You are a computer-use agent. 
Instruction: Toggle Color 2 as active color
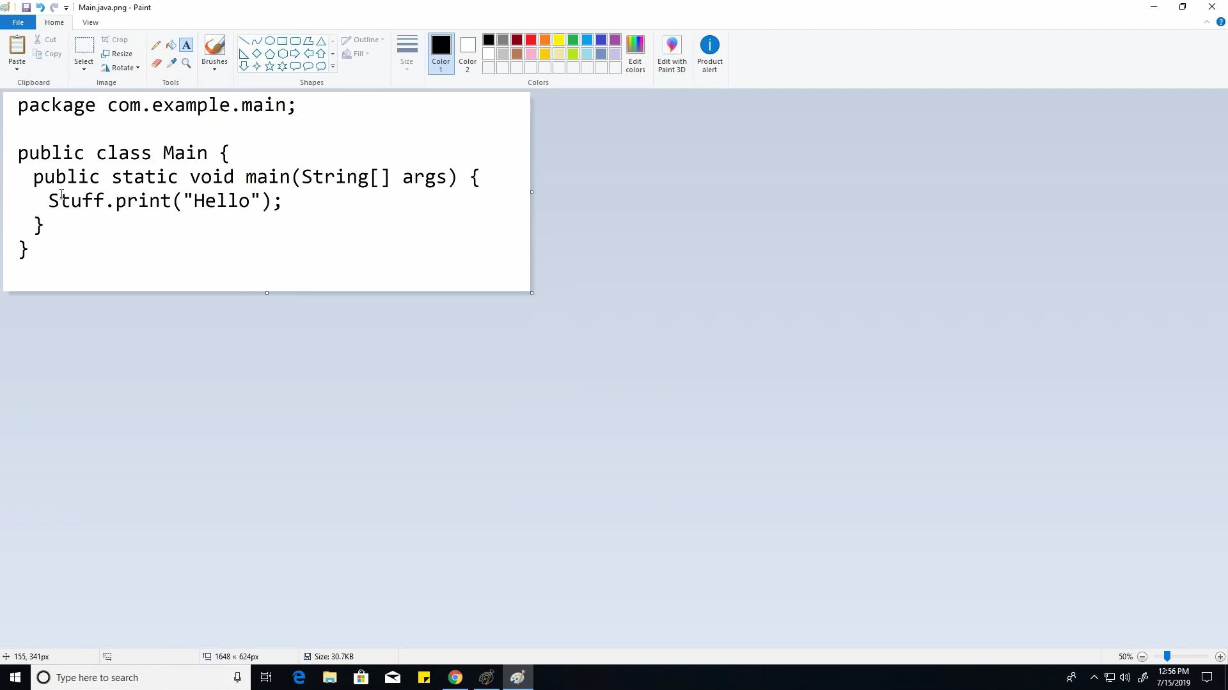(467, 54)
